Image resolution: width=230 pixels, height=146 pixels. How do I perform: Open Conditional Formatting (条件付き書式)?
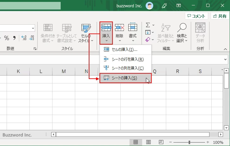48,33
